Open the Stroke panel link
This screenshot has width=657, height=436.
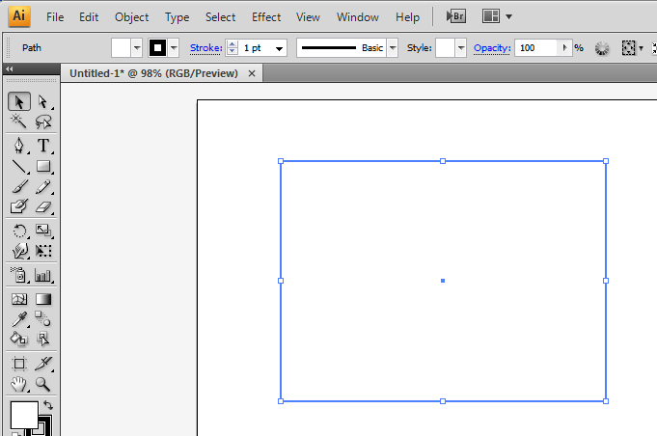(x=205, y=48)
